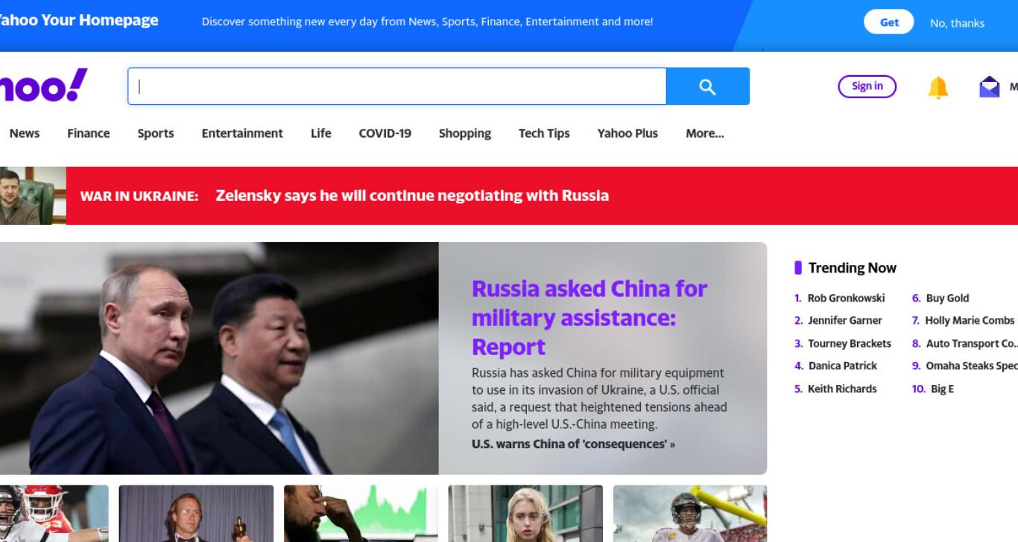Open the COVID-19 section

(x=385, y=133)
